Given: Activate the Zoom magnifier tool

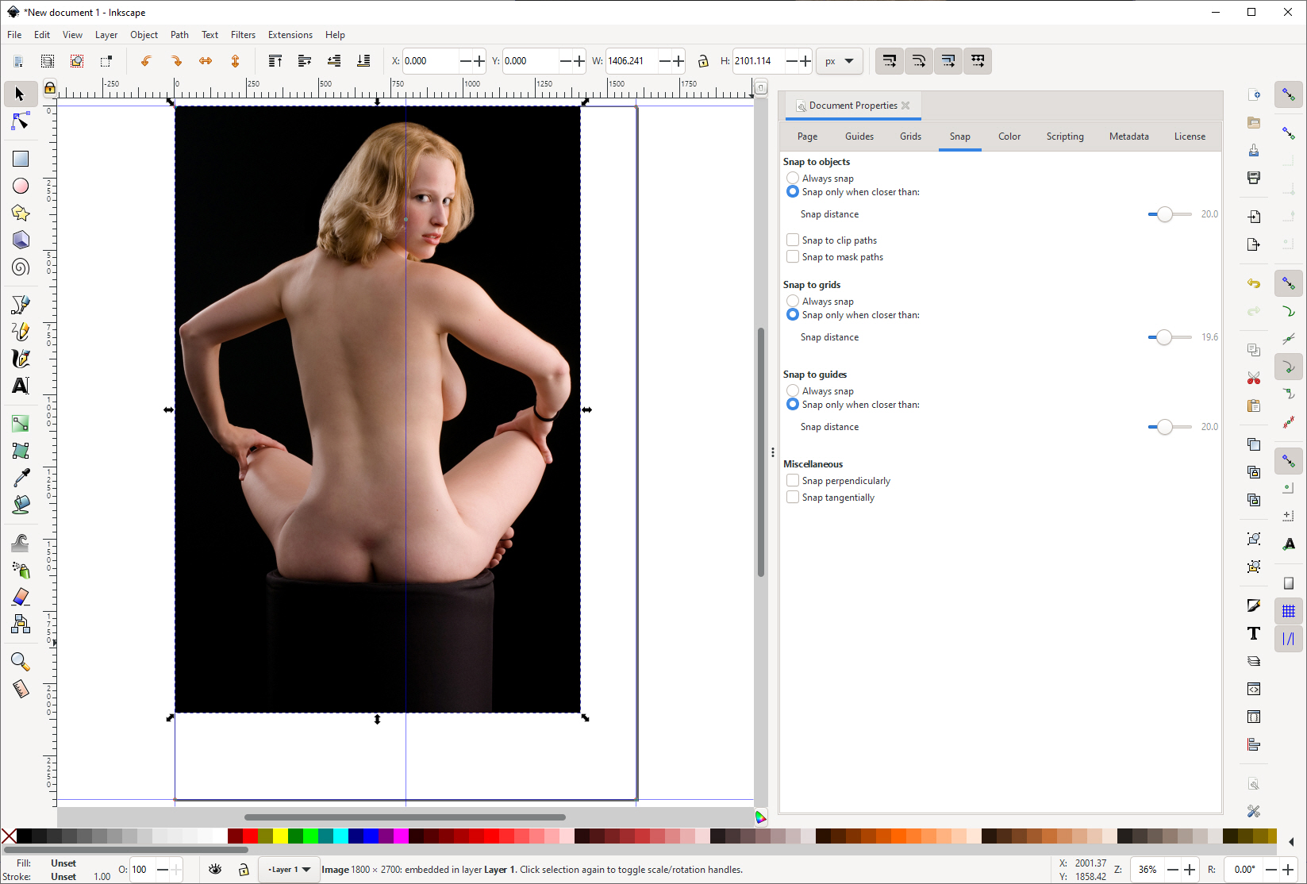Looking at the screenshot, I should [21, 661].
